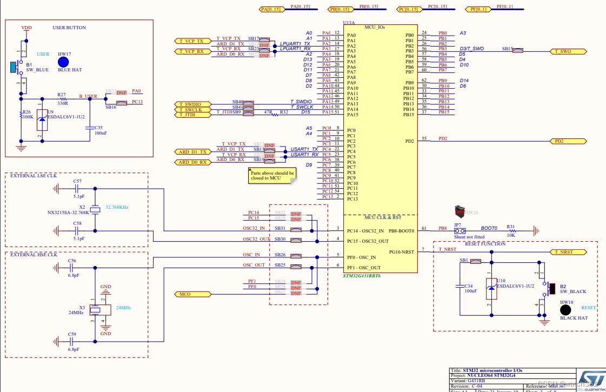Click the yellow PC[0..15] bus port
Viewport: 606px width, 392px height.
[x=409, y=9]
